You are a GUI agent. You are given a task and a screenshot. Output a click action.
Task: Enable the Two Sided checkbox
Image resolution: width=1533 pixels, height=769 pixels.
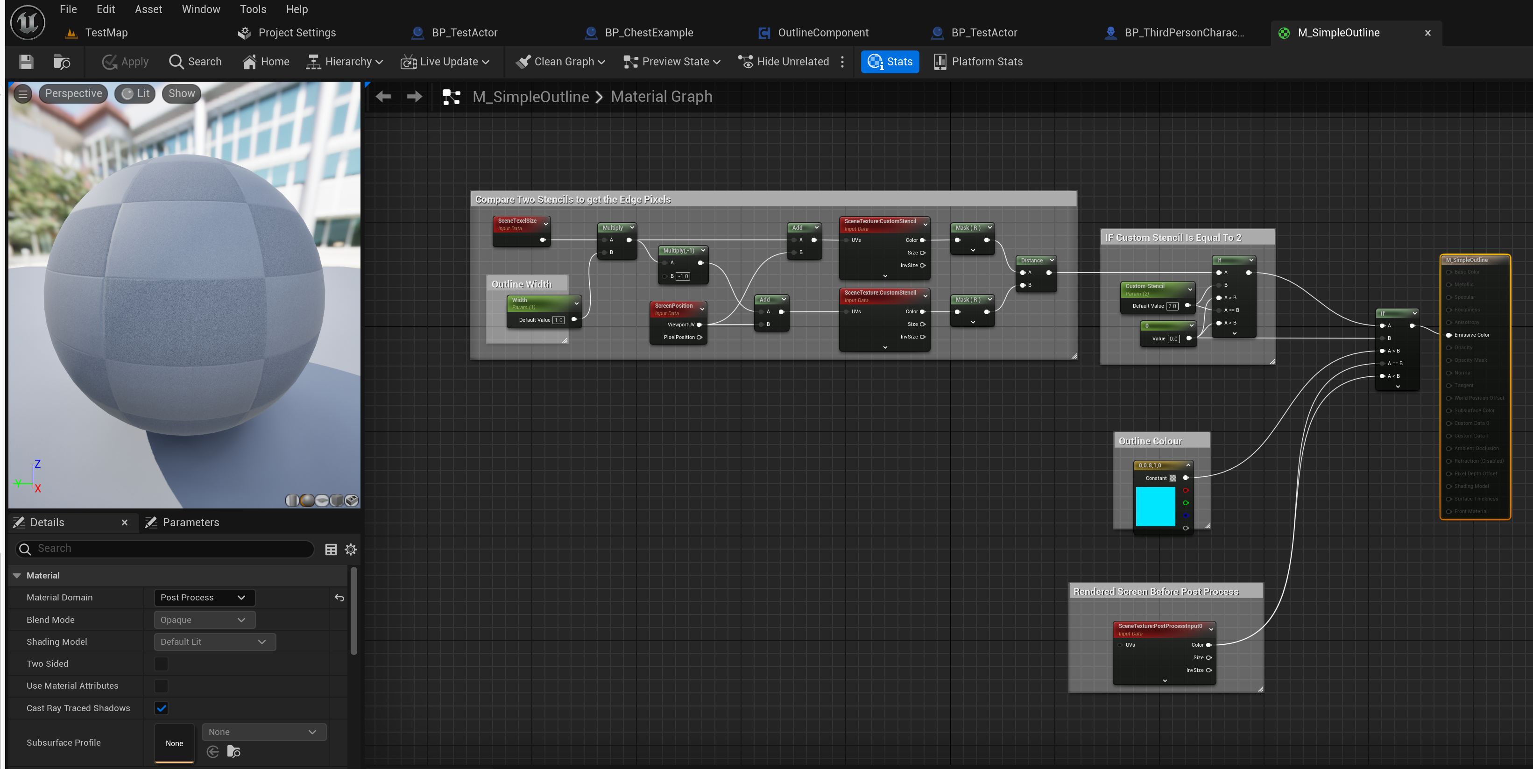pos(161,663)
